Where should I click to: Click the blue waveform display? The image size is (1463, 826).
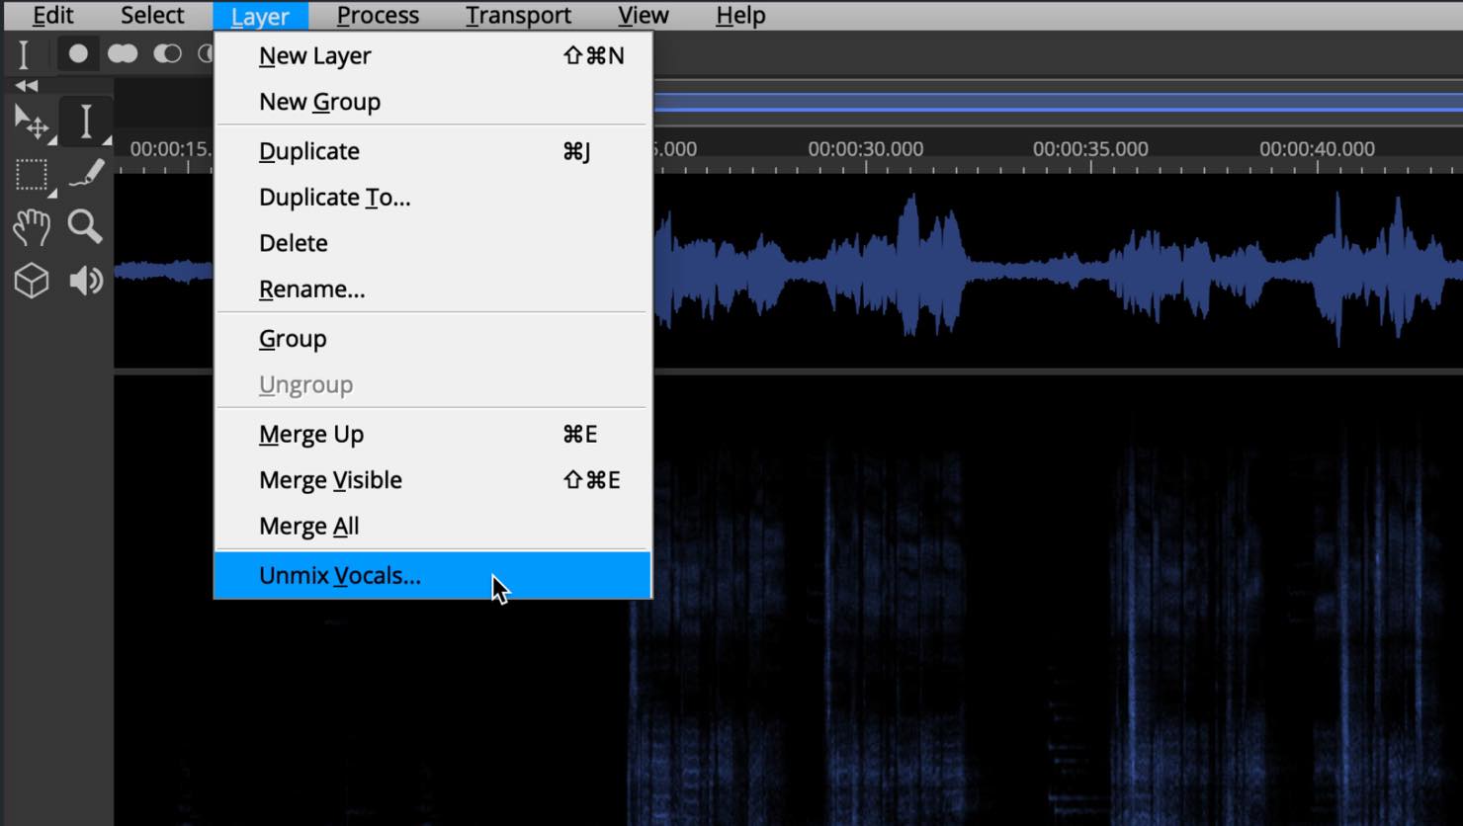(x=1058, y=269)
